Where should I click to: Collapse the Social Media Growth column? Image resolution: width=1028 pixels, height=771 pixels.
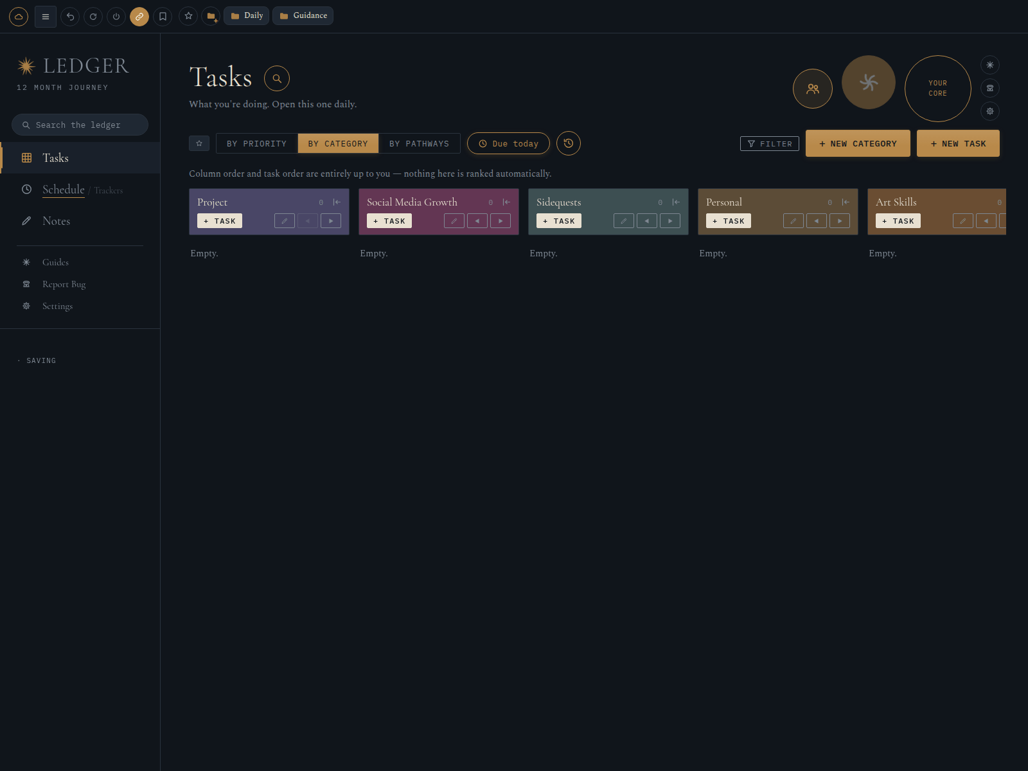coord(506,202)
